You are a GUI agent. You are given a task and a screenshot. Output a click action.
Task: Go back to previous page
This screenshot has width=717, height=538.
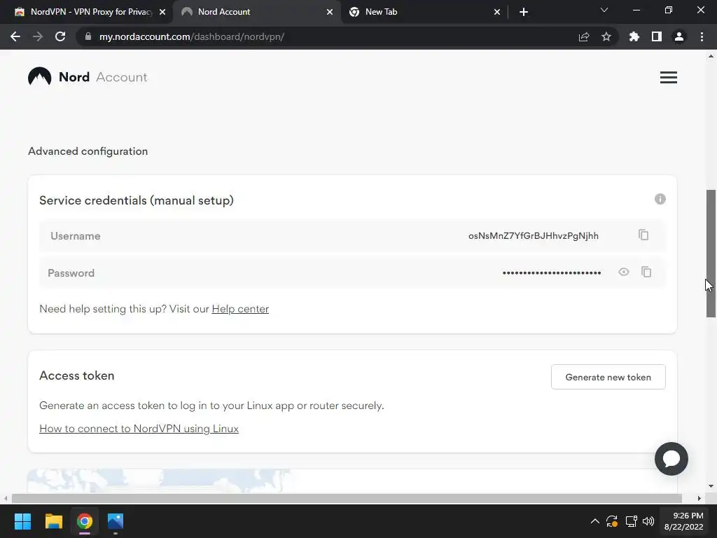15,36
